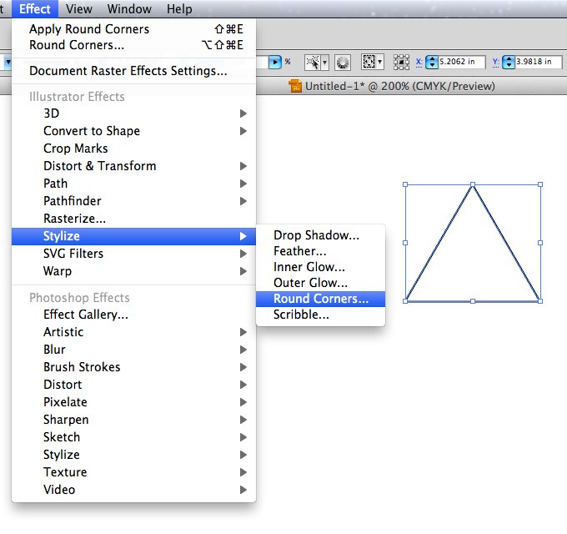Select Drop Shadow from the submenu
The height and width of the screenshot is (534, 567).
pyautogui.click(x=316, y=235)
